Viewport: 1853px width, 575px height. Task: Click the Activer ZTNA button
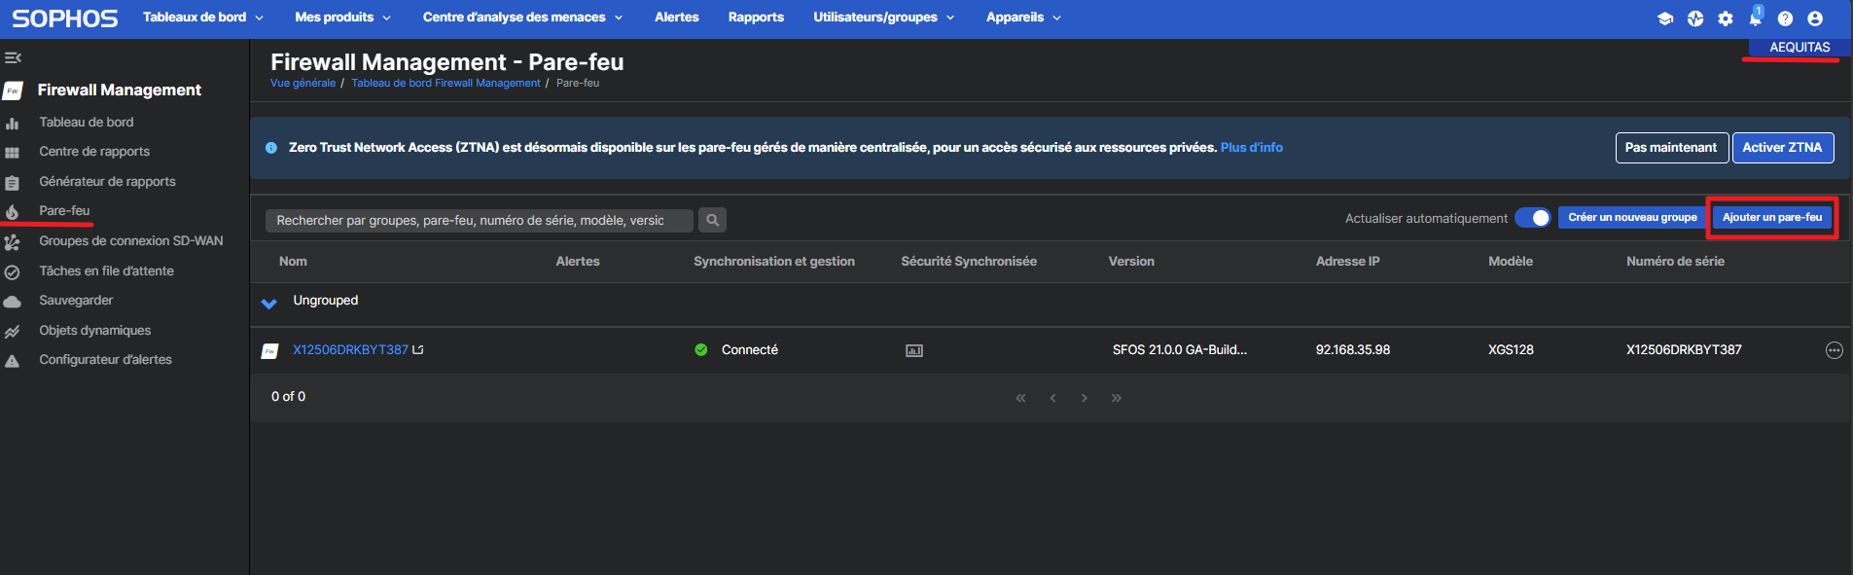pos(1782,148)
